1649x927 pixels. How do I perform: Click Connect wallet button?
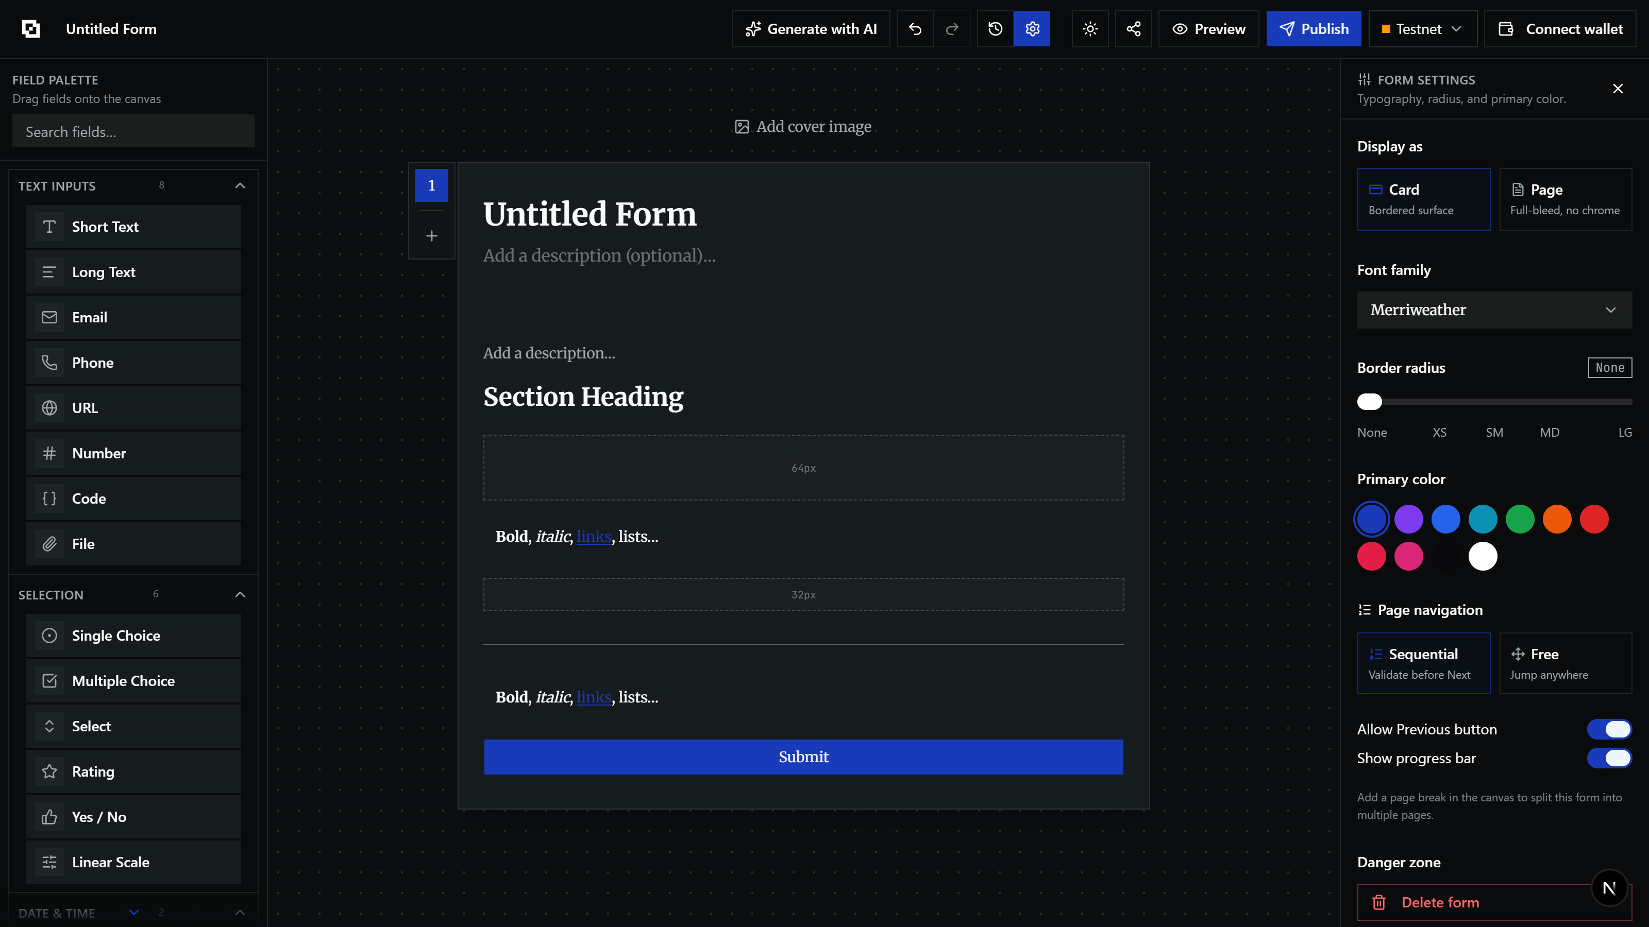point(1559,29)
